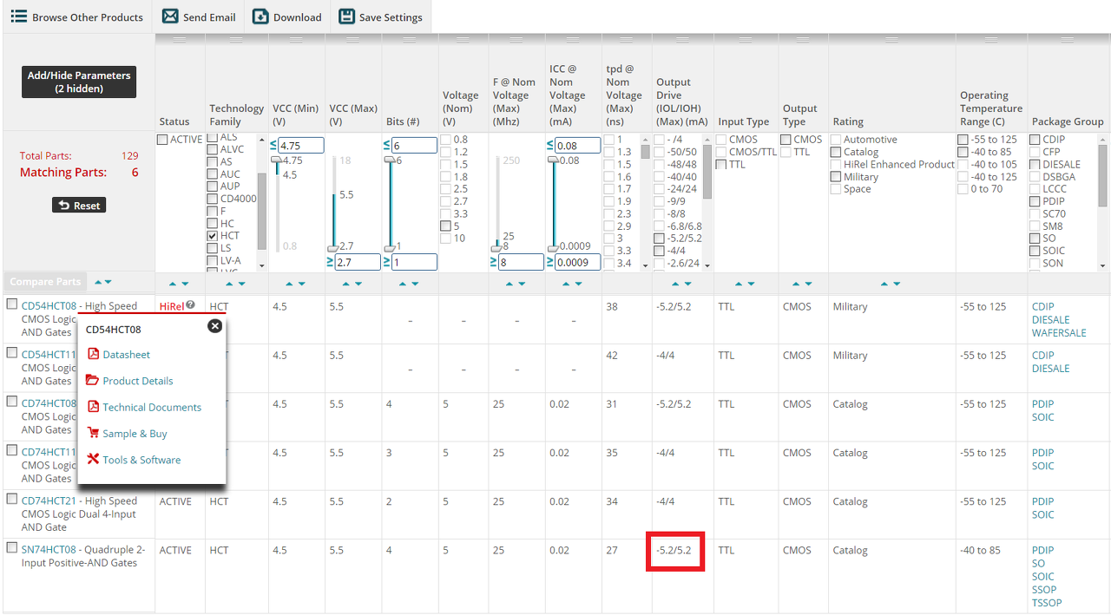Click the Send Email envelope icon

coord(170,16)
